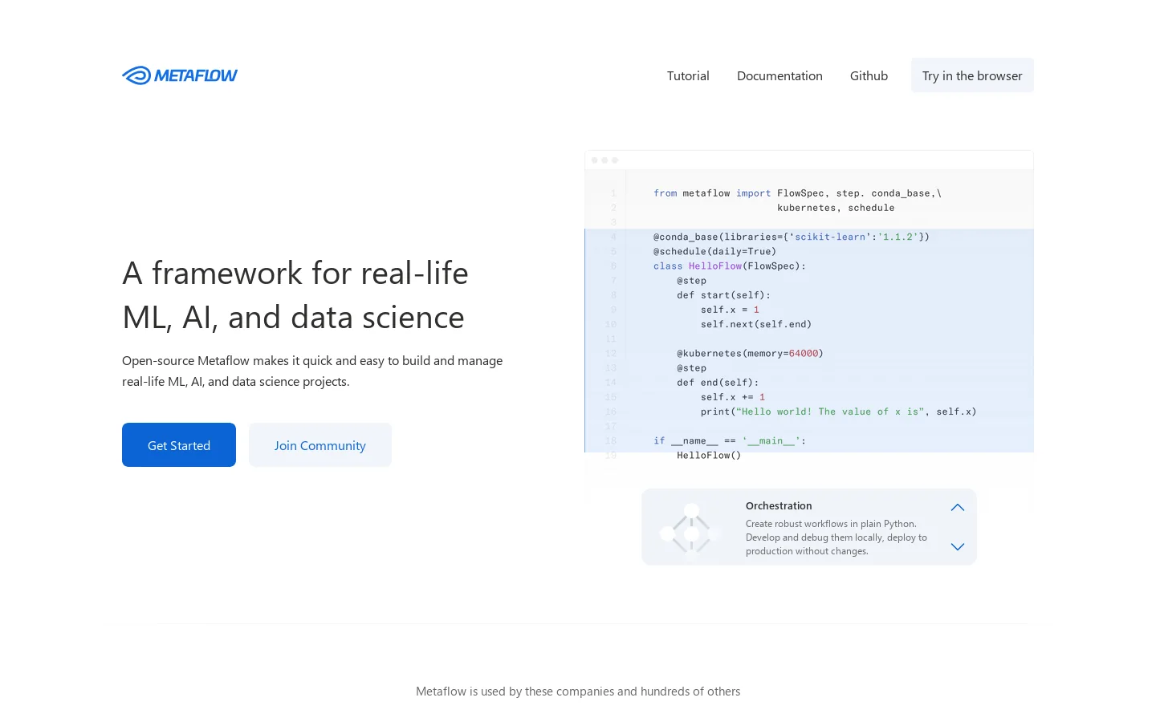Show next feature with down chevron
1156x722 pixels.
(957, 546)
